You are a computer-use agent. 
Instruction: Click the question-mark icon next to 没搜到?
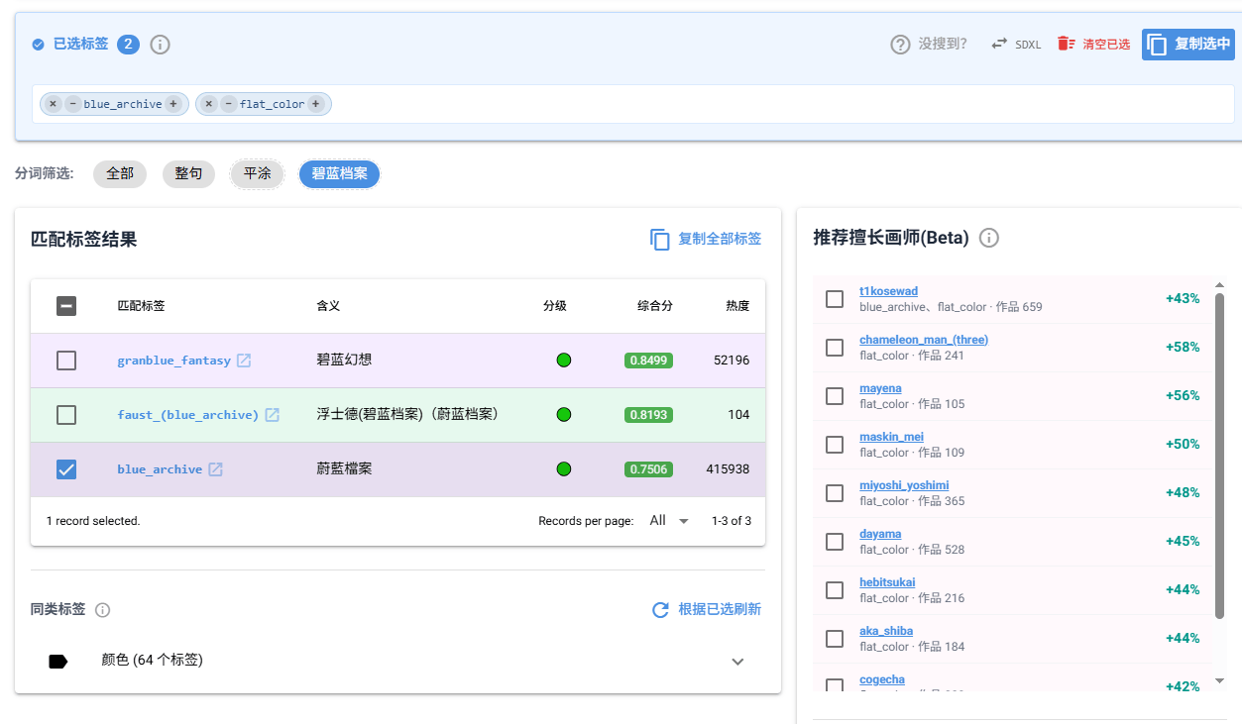(900, 45)
